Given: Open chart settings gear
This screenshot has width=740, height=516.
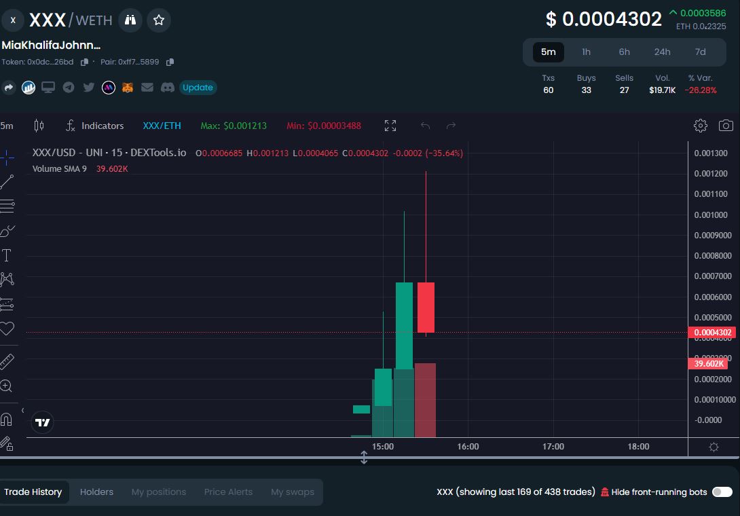Looking at the screenshot, I should 701,126.
